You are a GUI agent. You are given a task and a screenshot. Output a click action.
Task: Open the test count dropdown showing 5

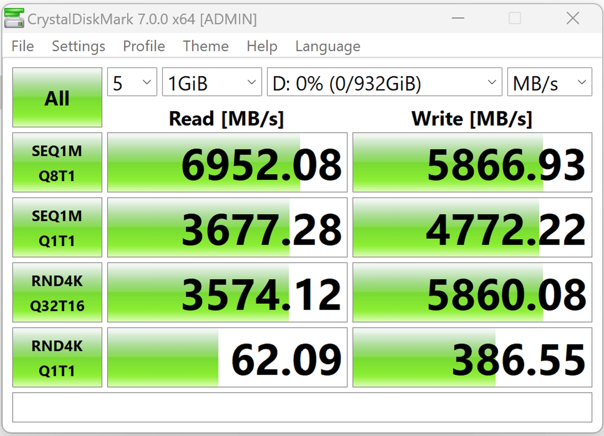(x=132, y=82)
